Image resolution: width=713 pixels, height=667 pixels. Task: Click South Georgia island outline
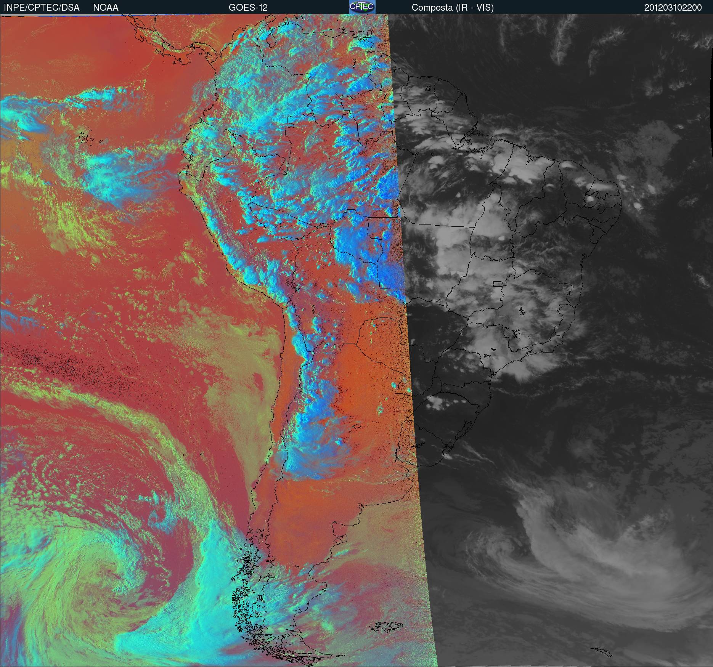point(602,652)
